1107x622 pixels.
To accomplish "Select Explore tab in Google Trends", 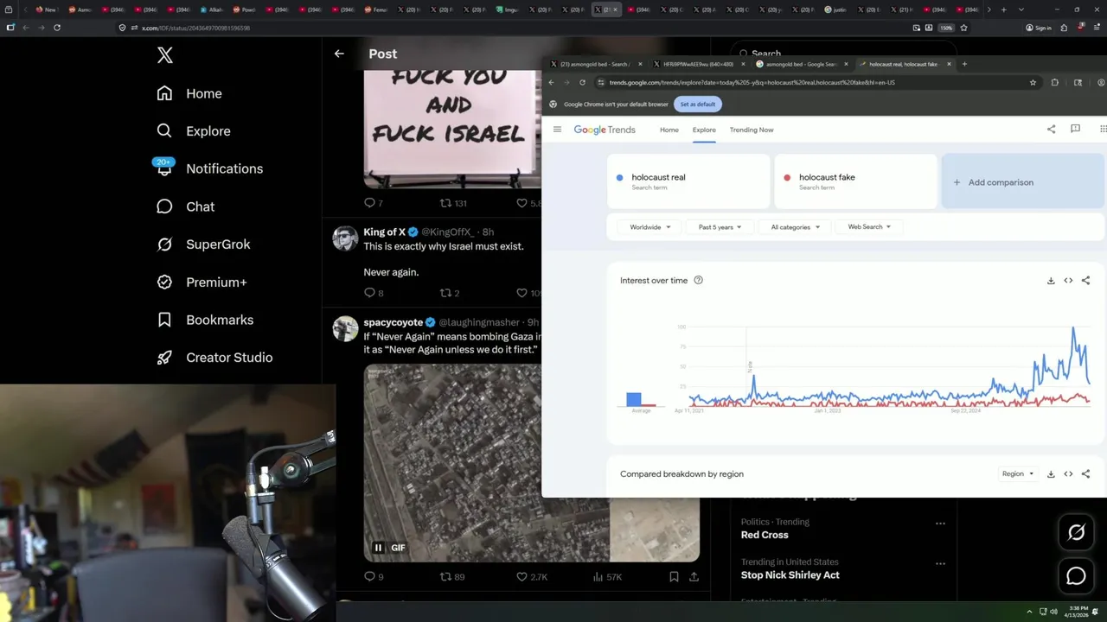I will coord(704,130).
